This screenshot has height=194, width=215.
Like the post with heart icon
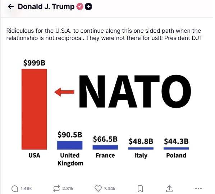point(98,189)
